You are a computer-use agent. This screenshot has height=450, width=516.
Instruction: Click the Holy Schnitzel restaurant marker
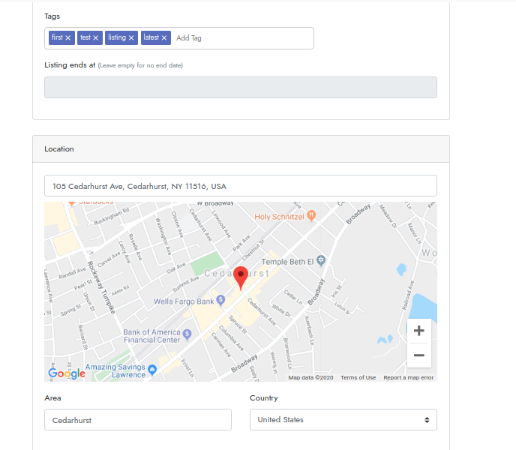pyautogui.click(x=311, y=215)
